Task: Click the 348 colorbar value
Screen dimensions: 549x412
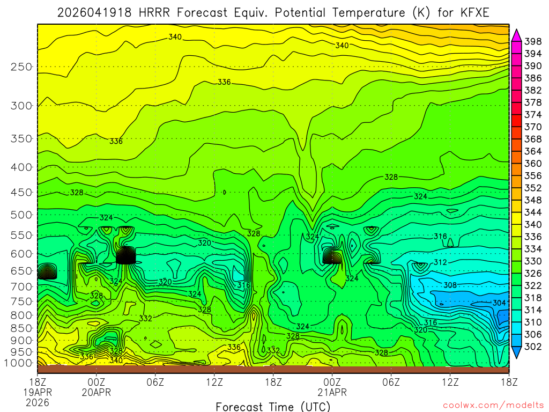Action: pyautogui.click(x=533, y=200)
